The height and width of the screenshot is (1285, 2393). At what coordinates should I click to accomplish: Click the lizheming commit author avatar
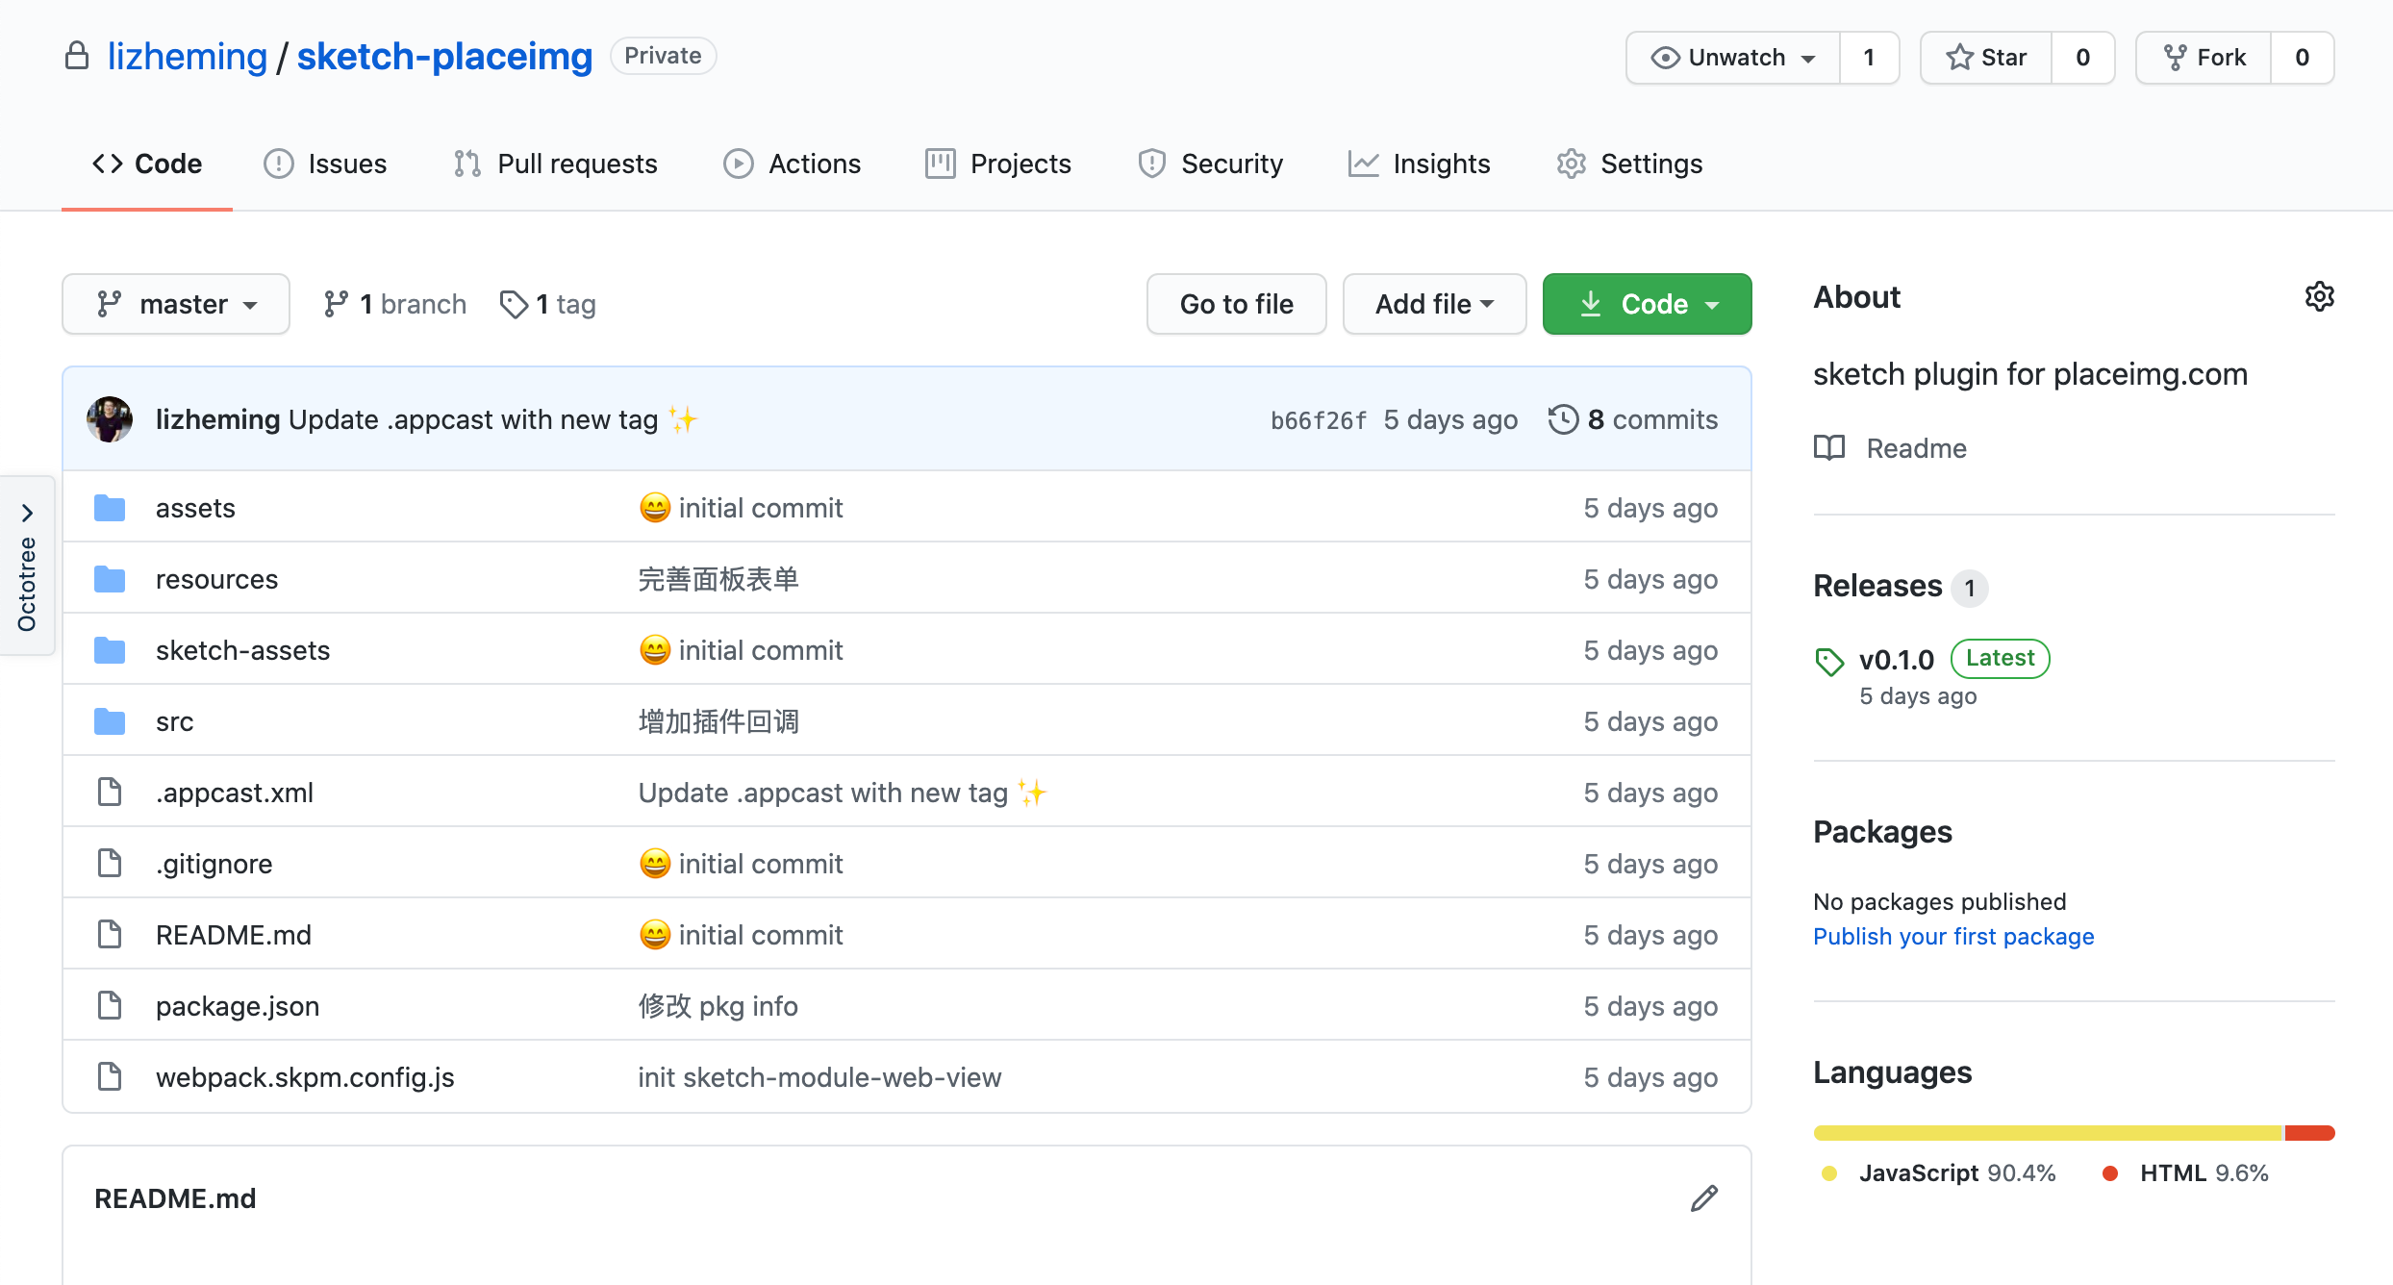pyautogui.click(x=110, y=419)
